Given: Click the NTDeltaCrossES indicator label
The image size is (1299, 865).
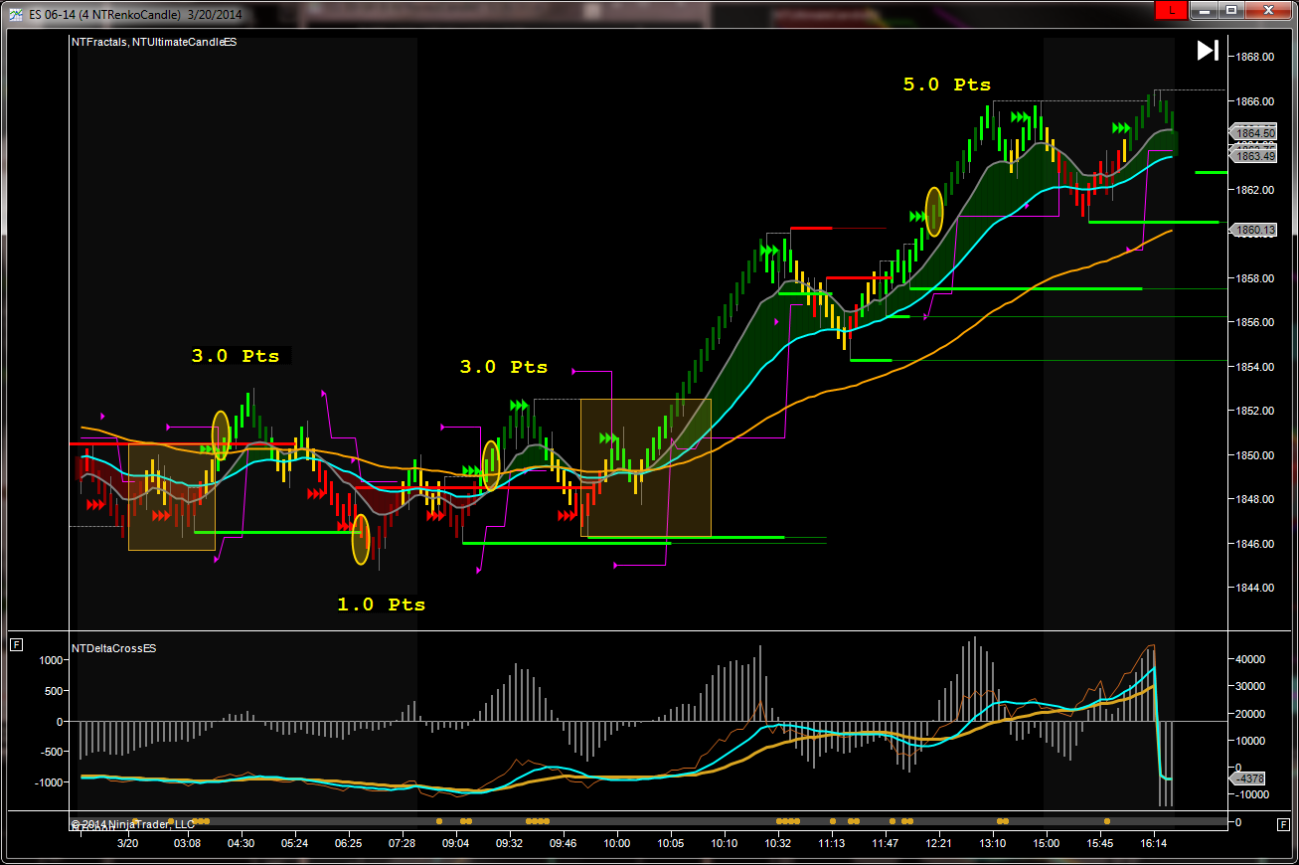Looking at the screenshot, I should click(x=113, y=648).
